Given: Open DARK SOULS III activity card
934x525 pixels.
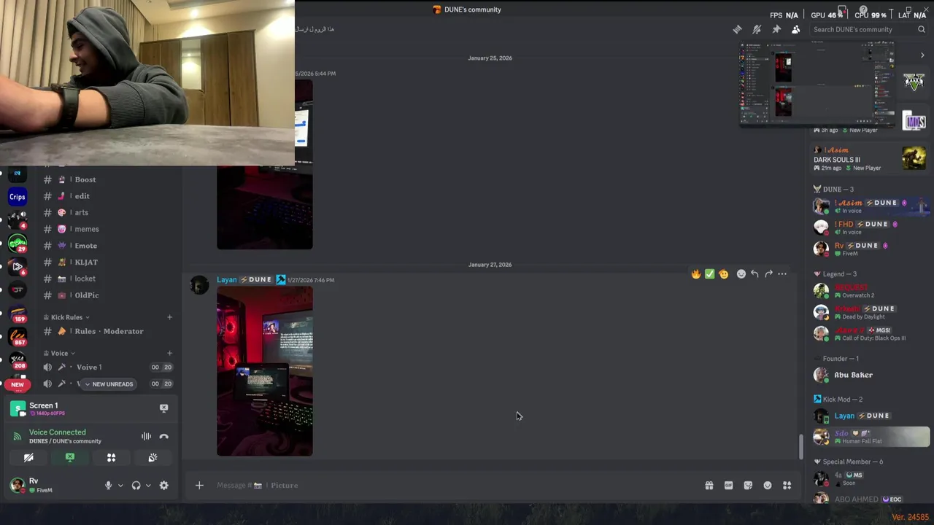Looking at the screenshot, I should [x=871, y=158].
